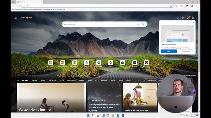
Task: Click the mobile phone icon on the page header
Action: tap(178, 18)
